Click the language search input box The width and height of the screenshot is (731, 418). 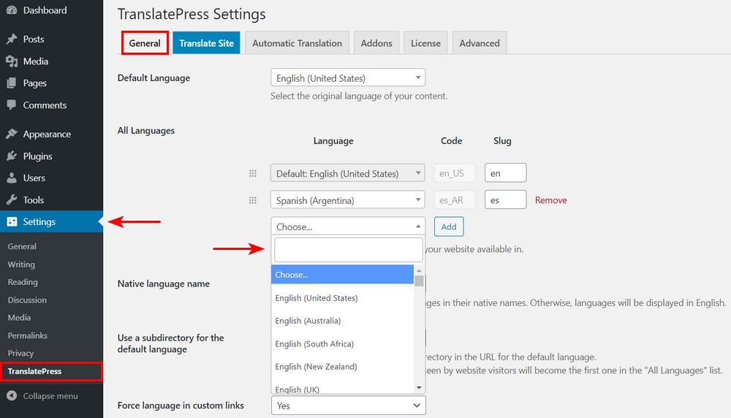click(x=348, y=250)
